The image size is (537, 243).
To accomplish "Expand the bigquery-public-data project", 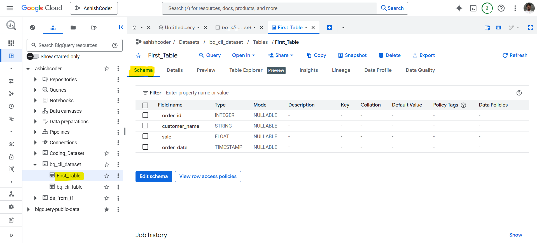I will (x=28, y=209).
